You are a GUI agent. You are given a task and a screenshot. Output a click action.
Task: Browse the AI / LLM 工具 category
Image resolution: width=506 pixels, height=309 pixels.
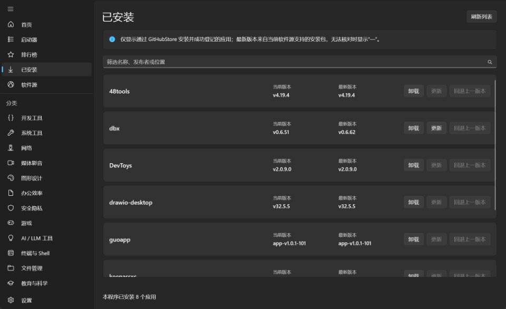pos(46,238)
